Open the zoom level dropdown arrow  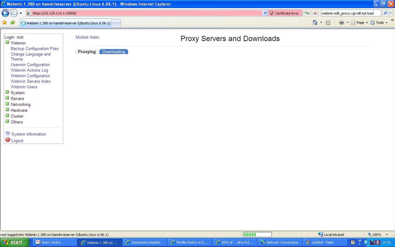pyautogui.click(x=387, y=235)
